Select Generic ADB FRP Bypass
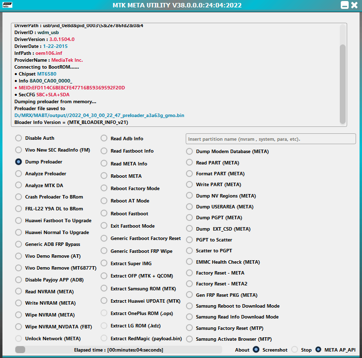 tap(19, 244)
